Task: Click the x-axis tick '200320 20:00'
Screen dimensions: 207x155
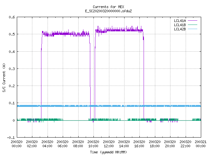Action: [170, 144]
